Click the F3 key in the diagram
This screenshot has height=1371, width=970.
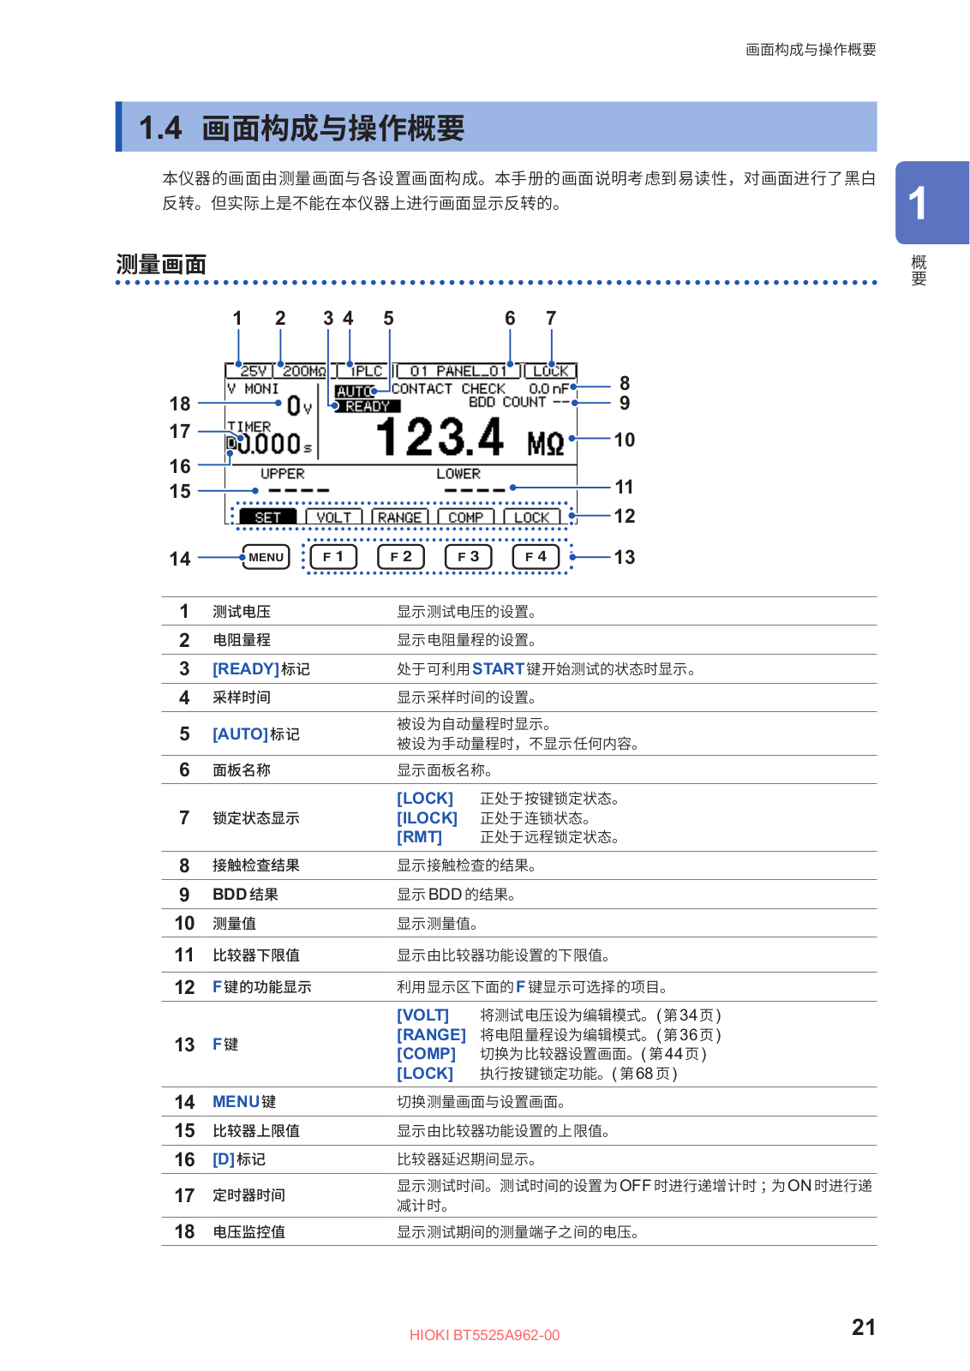pos(469,557)
